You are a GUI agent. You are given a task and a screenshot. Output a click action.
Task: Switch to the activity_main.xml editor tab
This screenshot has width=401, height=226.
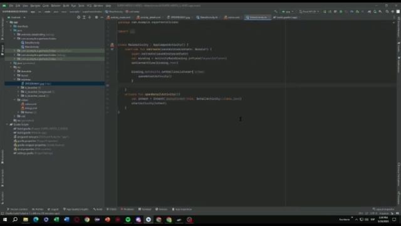(119, 18)
